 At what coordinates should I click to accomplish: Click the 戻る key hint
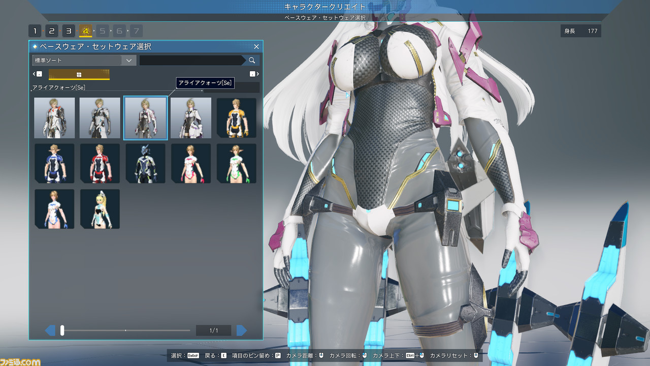[x=215, y=355]
